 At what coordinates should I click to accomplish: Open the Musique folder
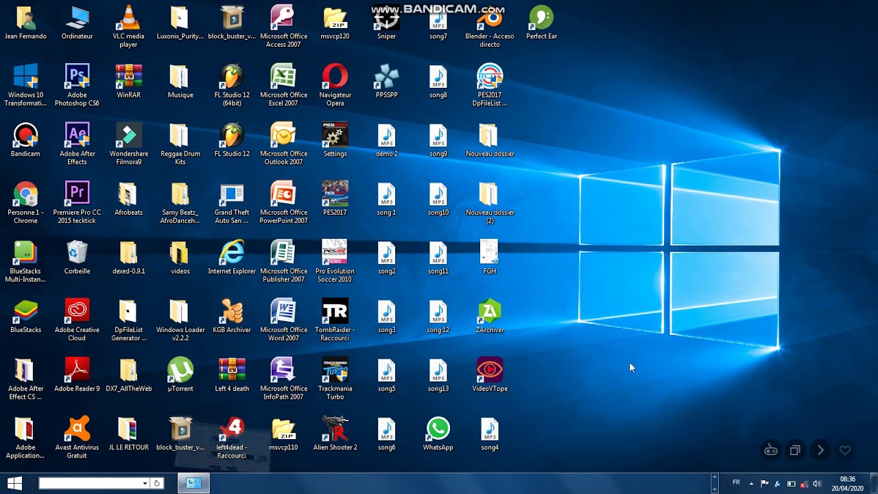180,82
